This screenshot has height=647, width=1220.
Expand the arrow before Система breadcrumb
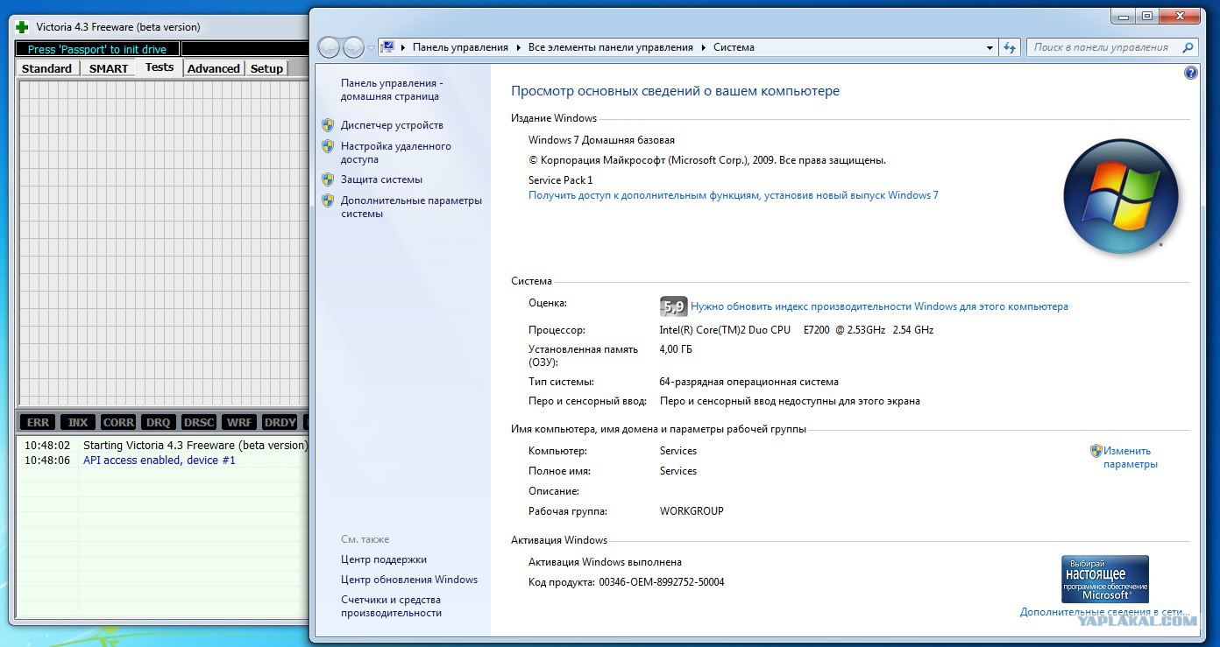click(x=703, y=47)
